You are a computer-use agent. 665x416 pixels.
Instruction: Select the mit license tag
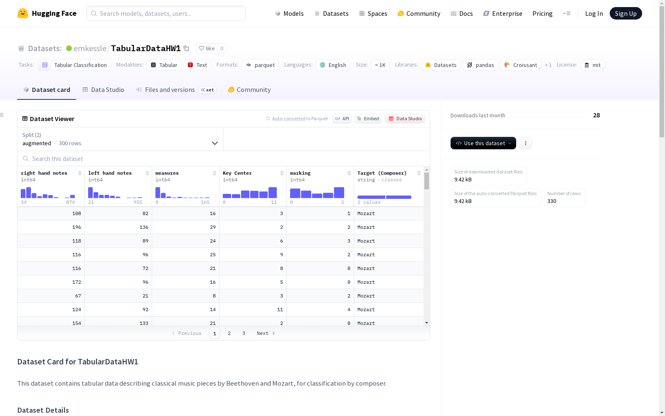tap(593, 65)
